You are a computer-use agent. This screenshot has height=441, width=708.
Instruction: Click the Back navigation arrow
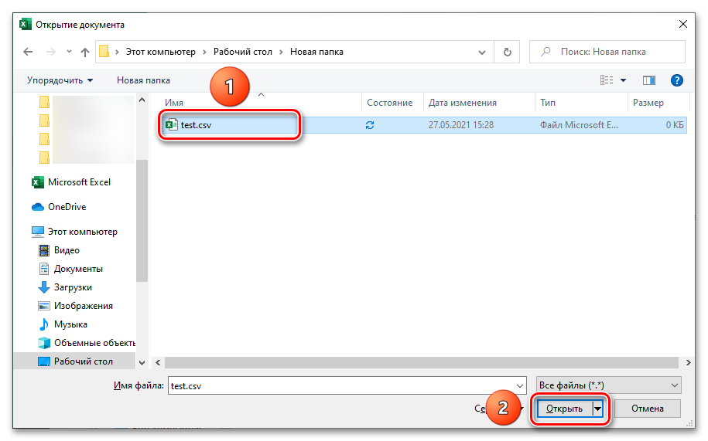(x=28, y=52)
